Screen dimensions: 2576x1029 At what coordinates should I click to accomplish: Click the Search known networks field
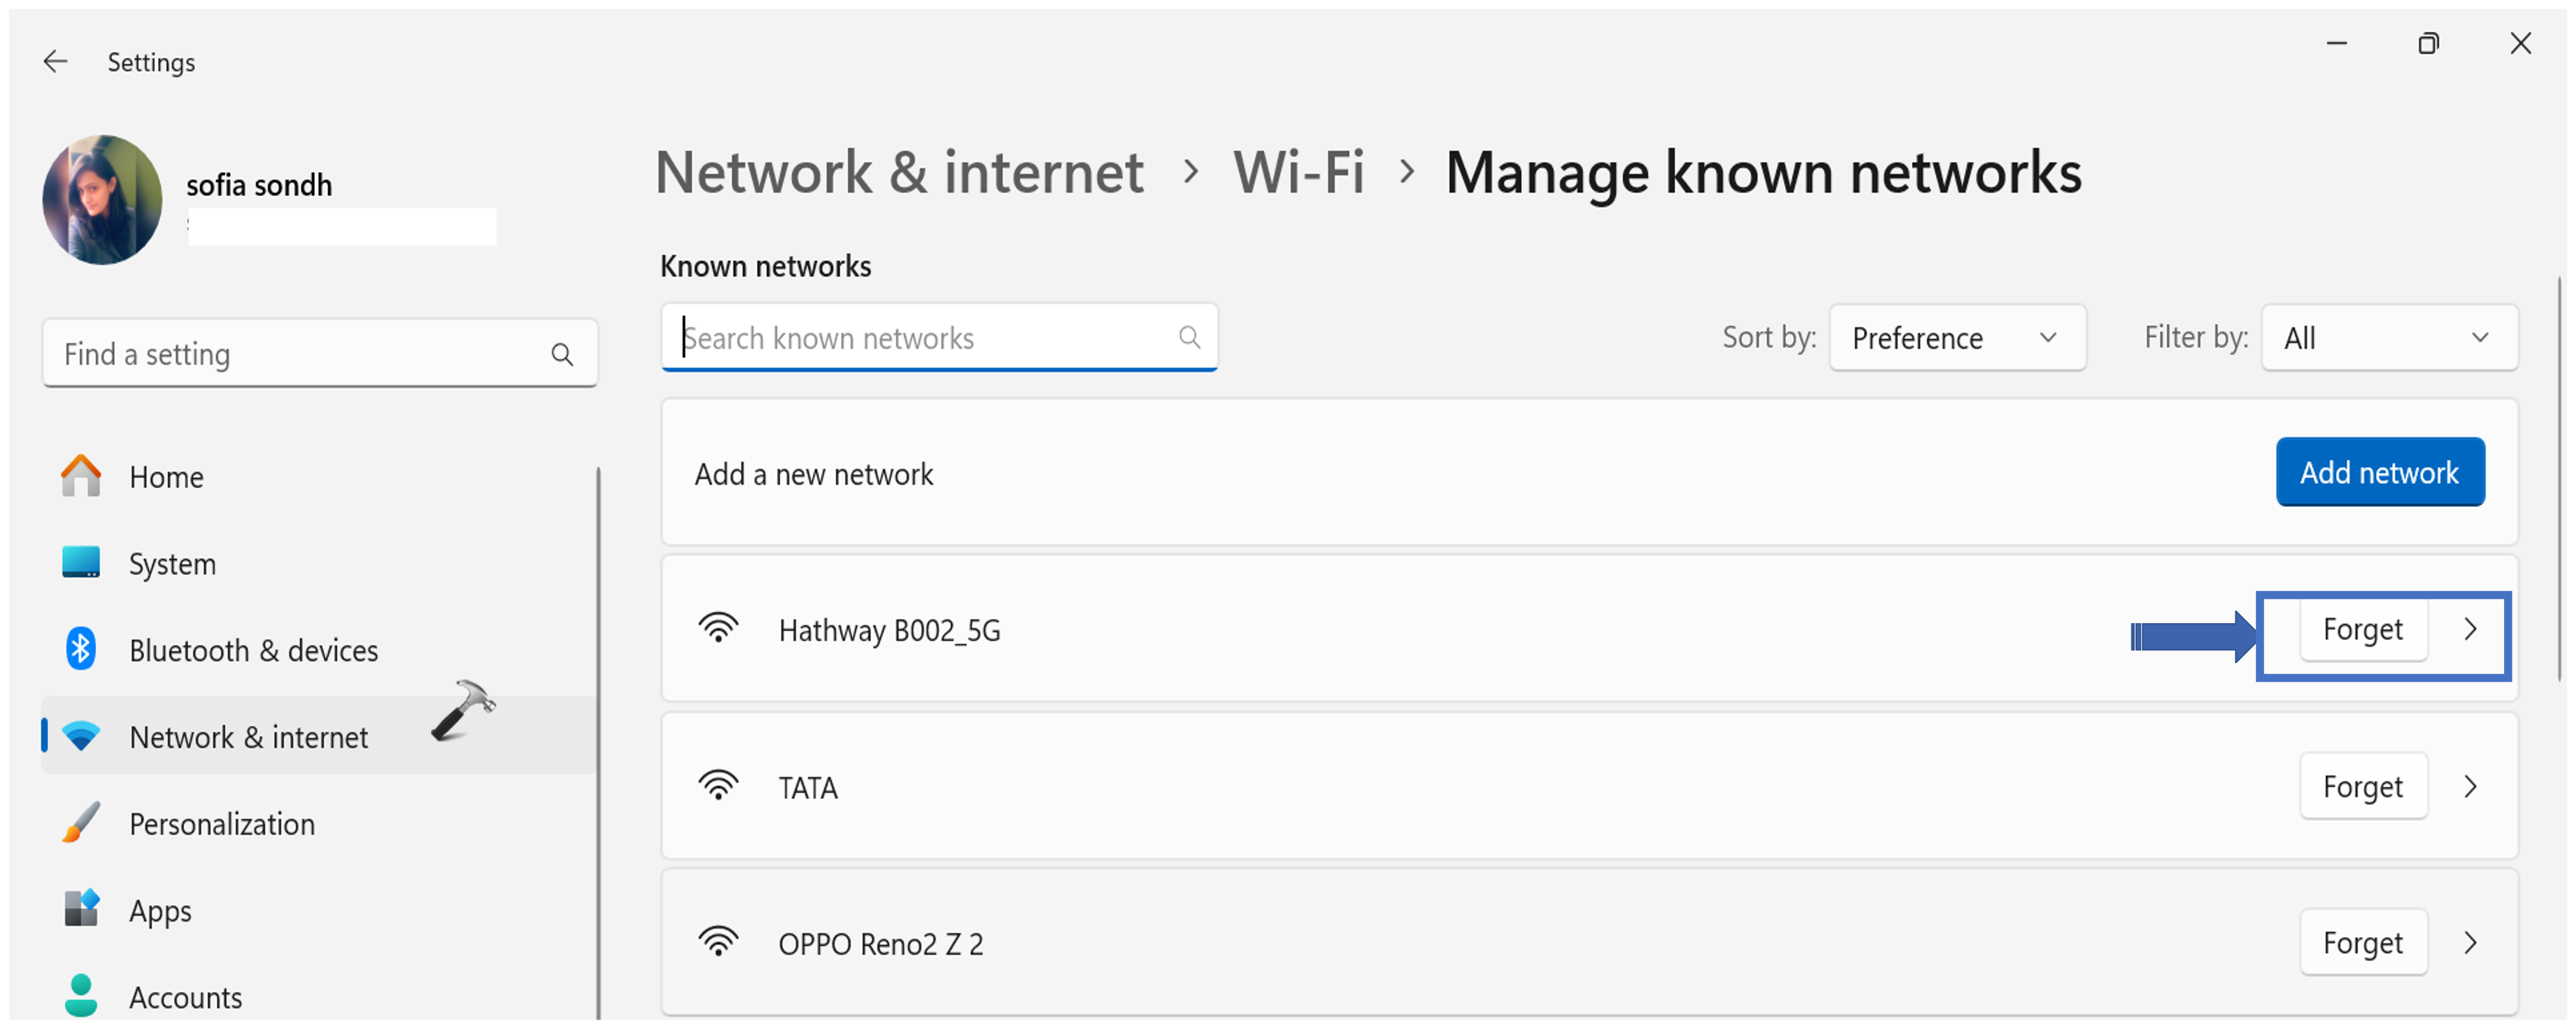tap(925, 338)
